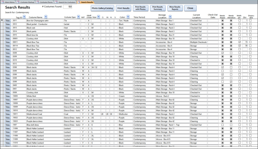Click the Print Results button
This screenshot has height=149, width=258.
[124, 8]
